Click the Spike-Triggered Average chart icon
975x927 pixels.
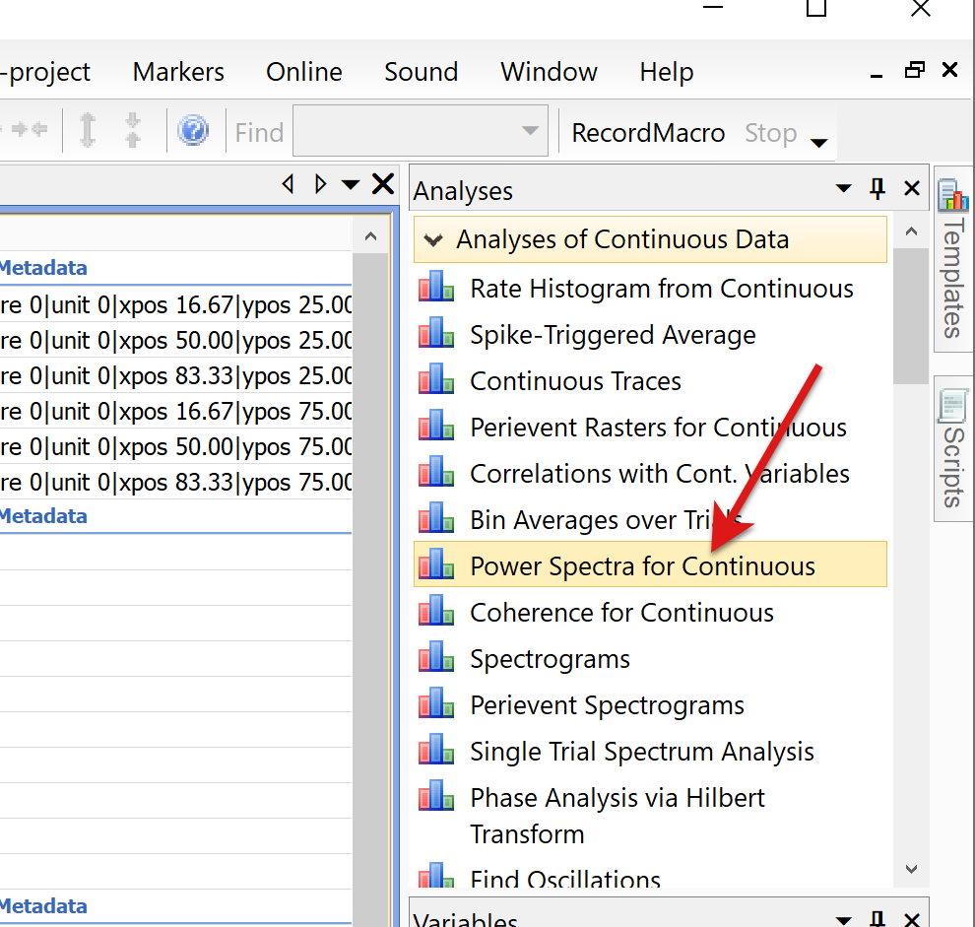[x=436, y=332]
